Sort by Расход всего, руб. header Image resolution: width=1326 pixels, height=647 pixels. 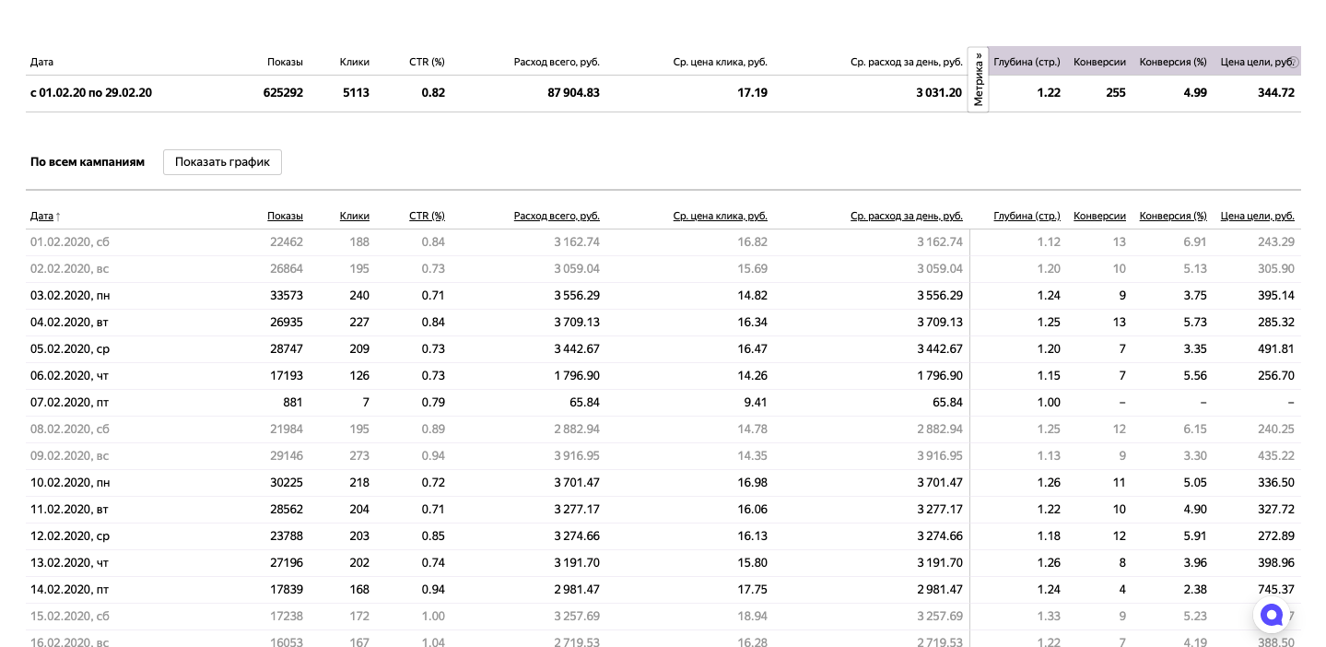[x=557, y=216]
